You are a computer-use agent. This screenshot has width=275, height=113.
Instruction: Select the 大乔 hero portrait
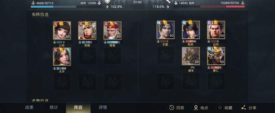tap(62, 56)
